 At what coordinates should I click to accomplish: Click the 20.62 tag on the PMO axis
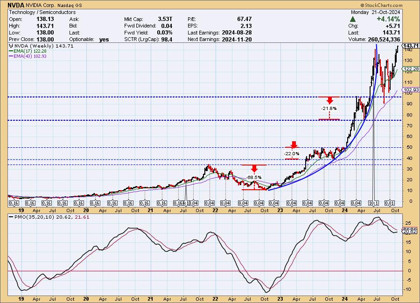click(x=410, y=232)
